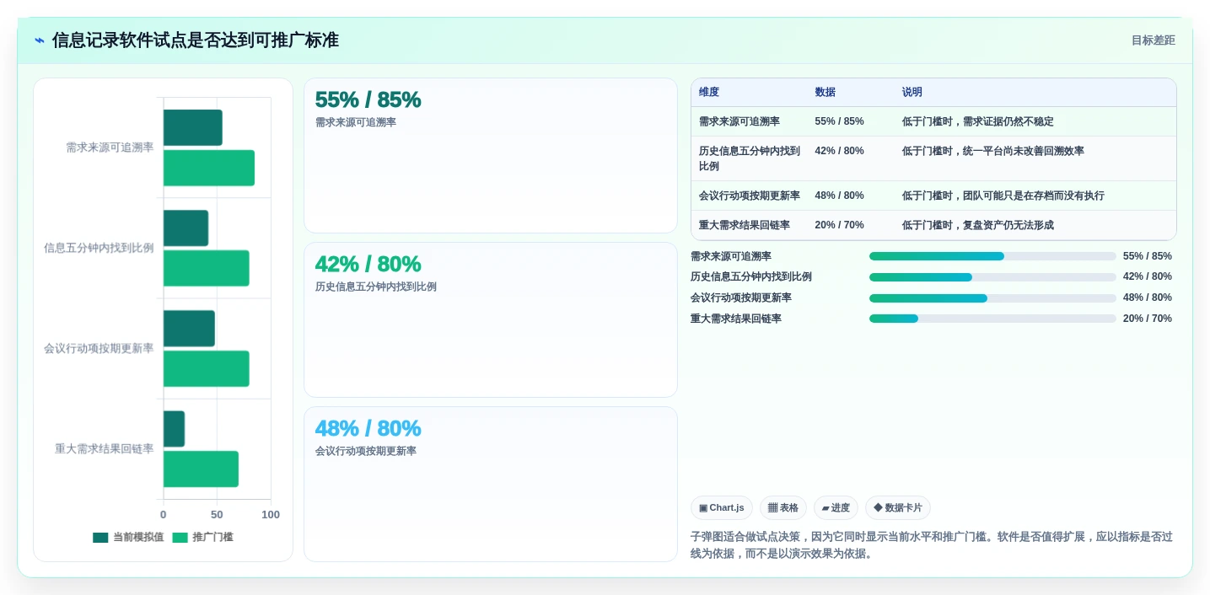Click progress value 55% / 85%

[1147, 256]
